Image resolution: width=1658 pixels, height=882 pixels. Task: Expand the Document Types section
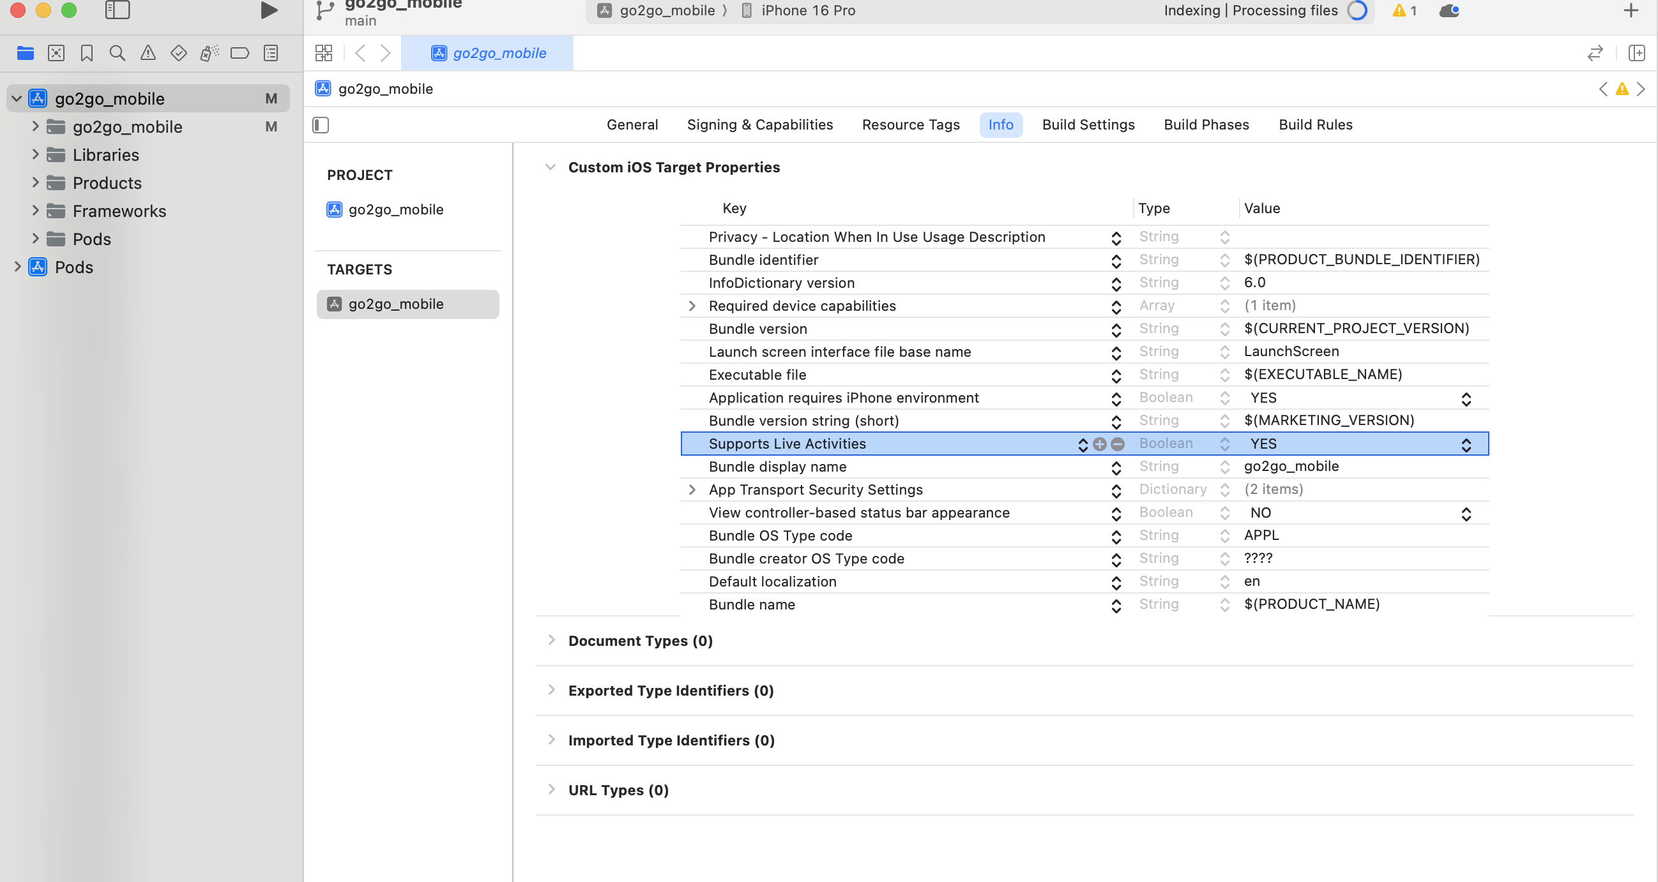coord(551,640)
